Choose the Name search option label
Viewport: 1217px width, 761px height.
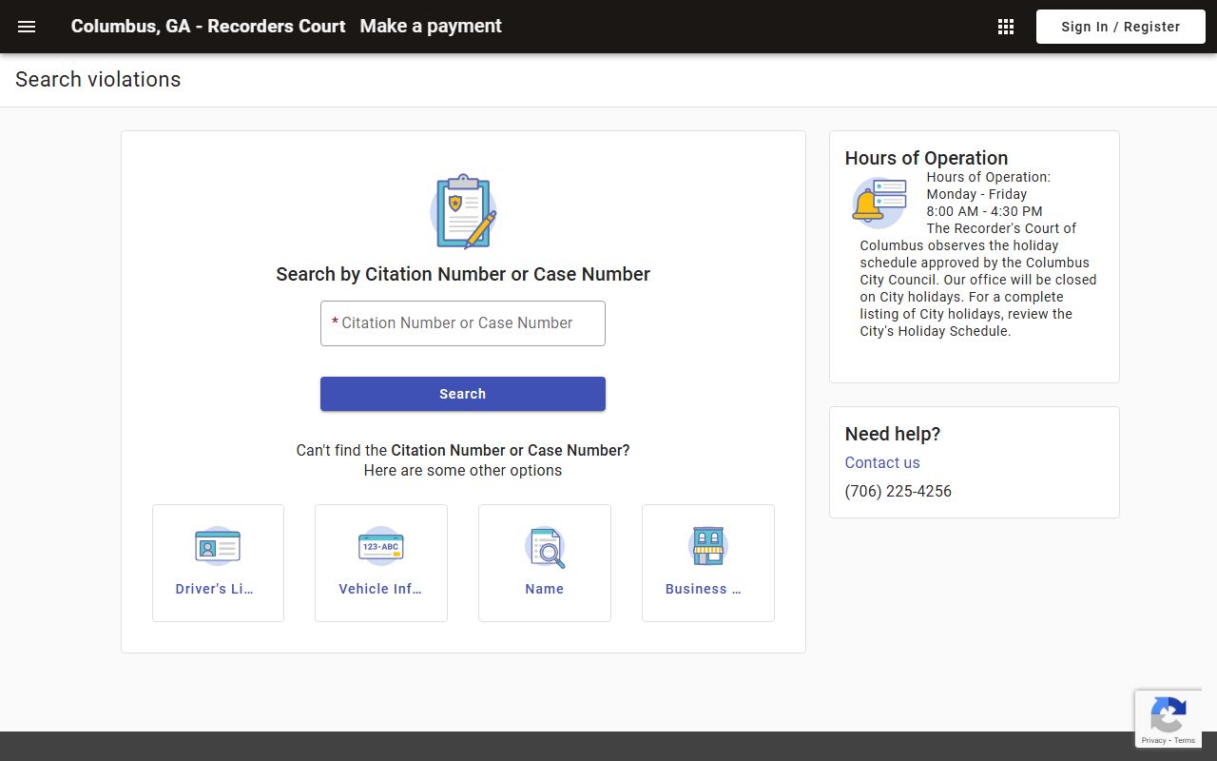point(545,589)
